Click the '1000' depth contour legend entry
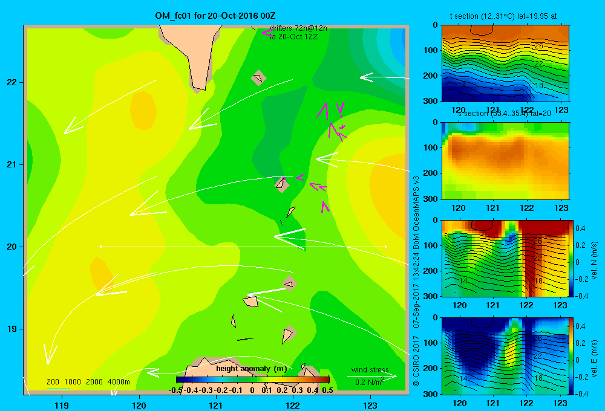Screen dimensions: 605x411 pyautogui.click(x=72, y=382)
